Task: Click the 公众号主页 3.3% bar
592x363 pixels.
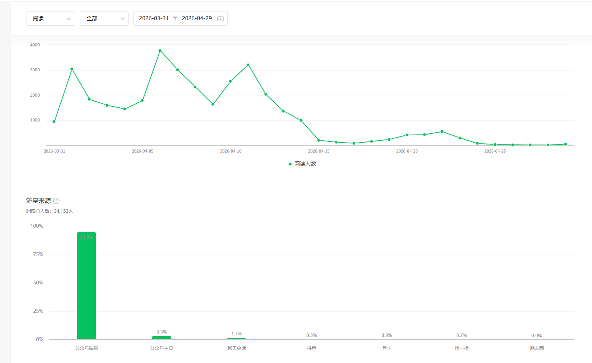Action: (x=161, y=338)
